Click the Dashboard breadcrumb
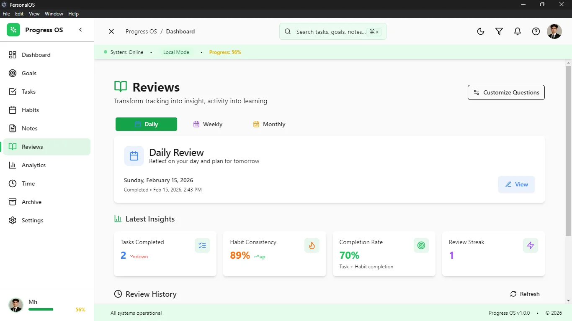 180,31
